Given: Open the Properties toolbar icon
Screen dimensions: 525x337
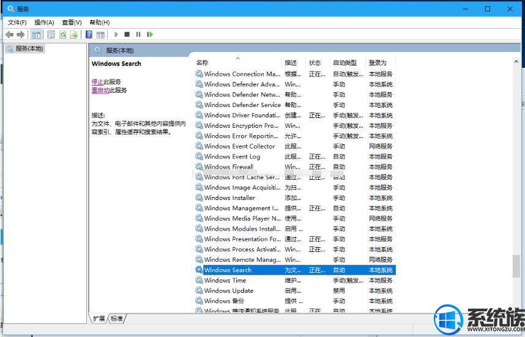Looking at the screenshot, I should pos(51,34).
